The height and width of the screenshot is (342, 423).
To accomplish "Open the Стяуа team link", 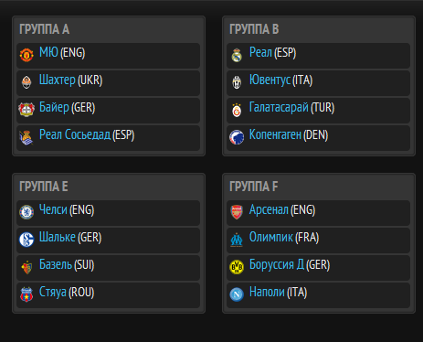I will (x=53, y=292).
